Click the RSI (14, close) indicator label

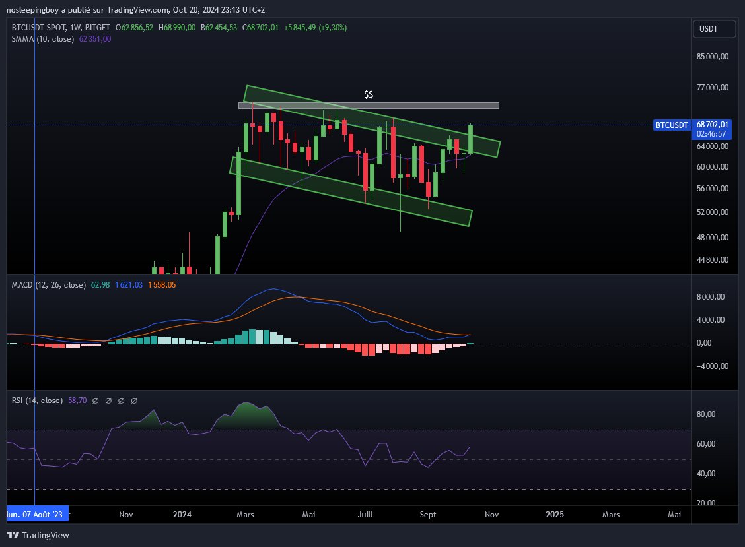click(x=37, y=401)
